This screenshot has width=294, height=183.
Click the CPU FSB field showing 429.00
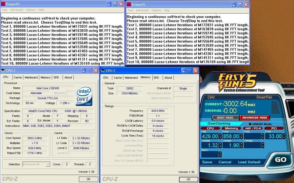[210, 136]
